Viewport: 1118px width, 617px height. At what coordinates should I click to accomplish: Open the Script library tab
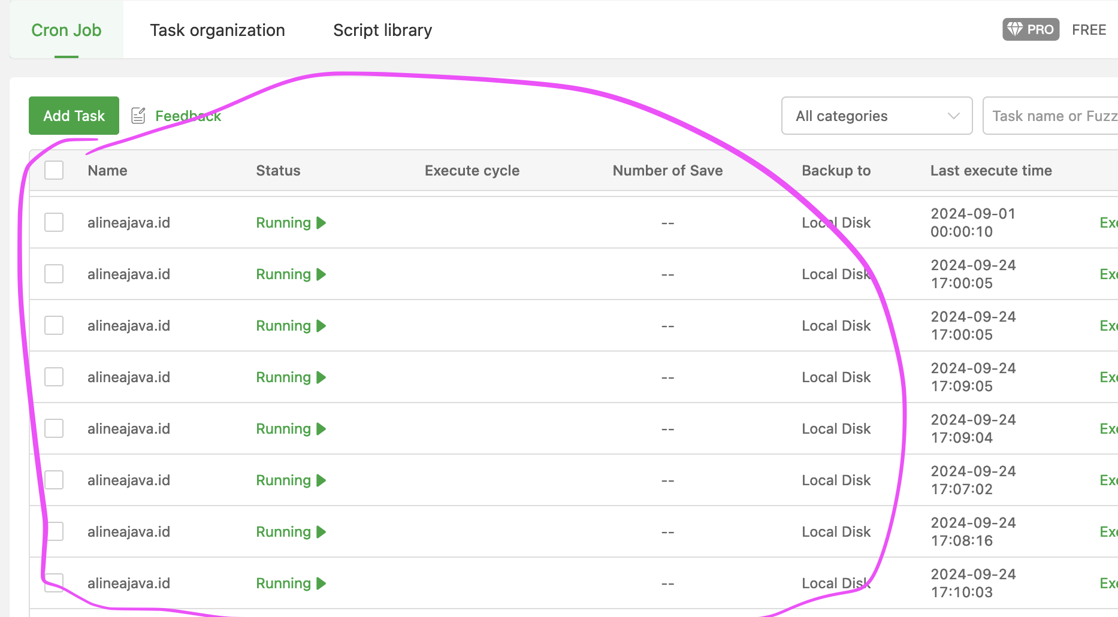click(x=382, y=30)
